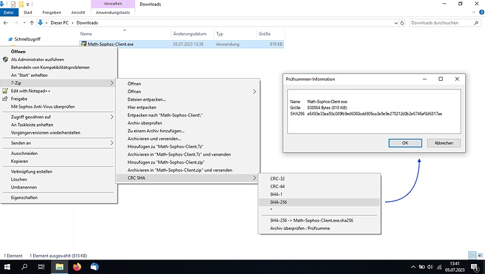This screenshot has height=274, width=485.
Task: Sort by Größe column header
Action: (271, 34)
